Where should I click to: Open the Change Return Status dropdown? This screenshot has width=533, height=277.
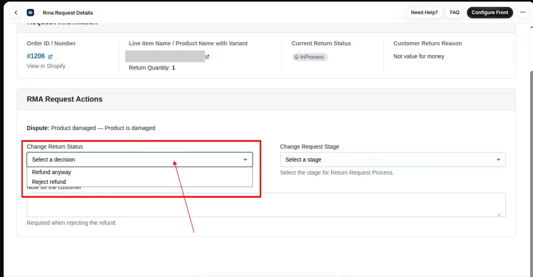[x=139, y=160]
